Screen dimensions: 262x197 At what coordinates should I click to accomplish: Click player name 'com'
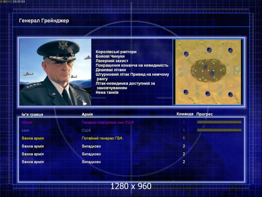tap(26, 130)
